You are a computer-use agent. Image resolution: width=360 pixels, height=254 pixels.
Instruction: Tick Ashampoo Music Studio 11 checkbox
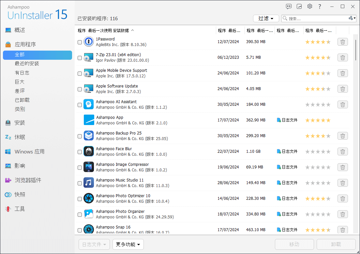point(80,183)
